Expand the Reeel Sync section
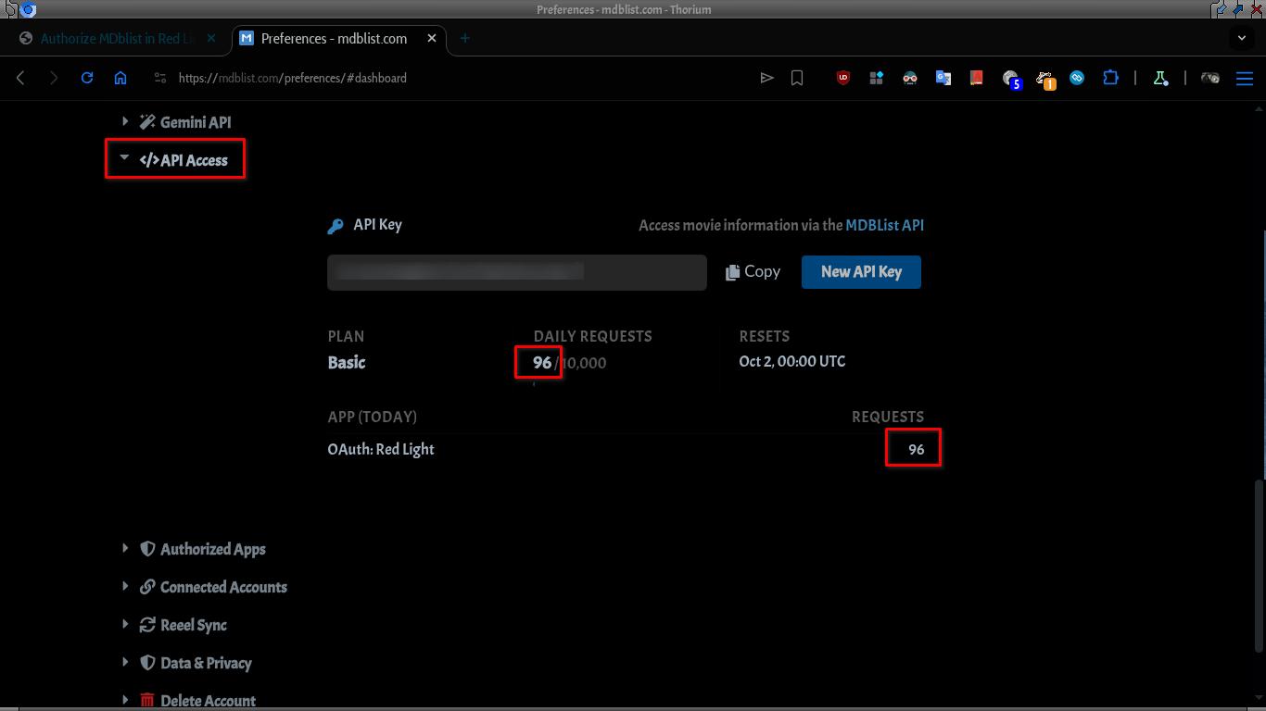Image resolution: width=1266 pixels, height=711 pixels. 183,625
